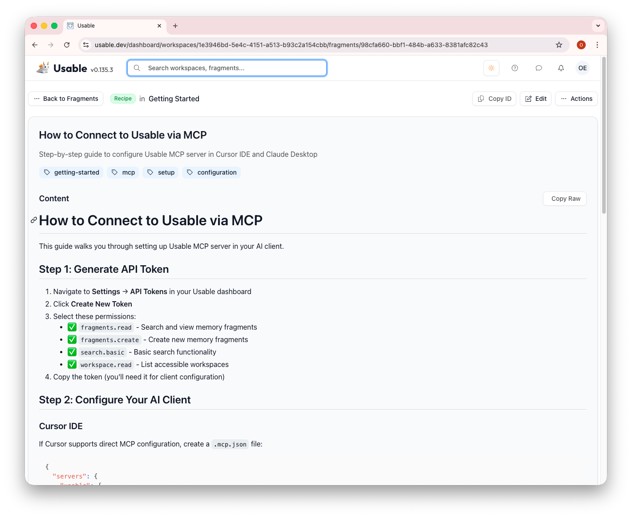Click the getting-started tag
This screenshot has height=518, width=632.
tap(71, 172)
